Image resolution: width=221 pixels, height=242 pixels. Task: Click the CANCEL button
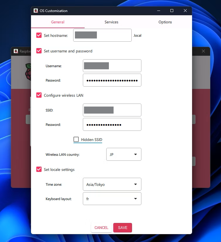pyautogui.click(x=101, y=228)
